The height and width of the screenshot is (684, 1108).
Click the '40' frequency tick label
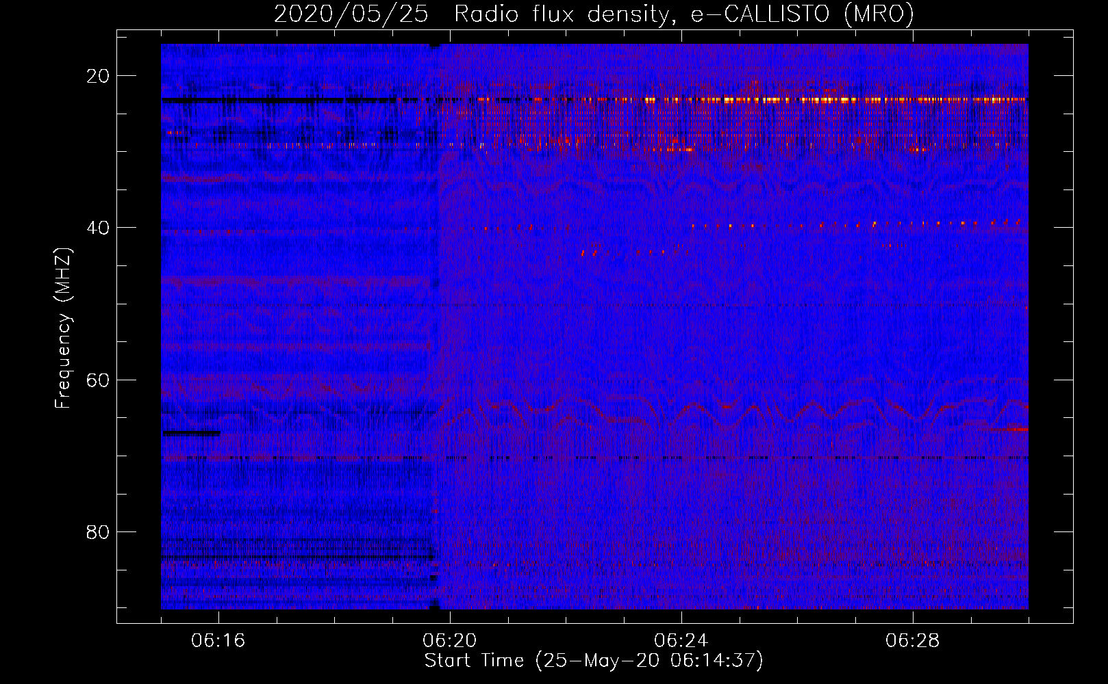pyautogui.click(x=98, y=228)
